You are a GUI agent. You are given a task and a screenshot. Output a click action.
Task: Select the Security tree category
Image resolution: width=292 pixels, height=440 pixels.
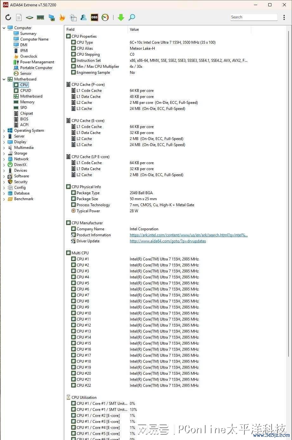point(21,182)
